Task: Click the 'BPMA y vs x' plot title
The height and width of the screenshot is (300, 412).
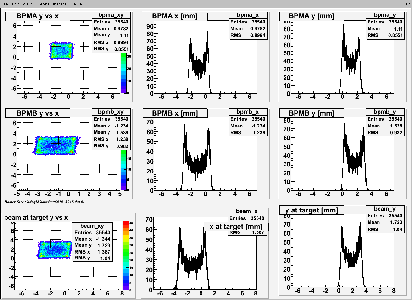Action: pyautogui.click(x=38, y=16)
